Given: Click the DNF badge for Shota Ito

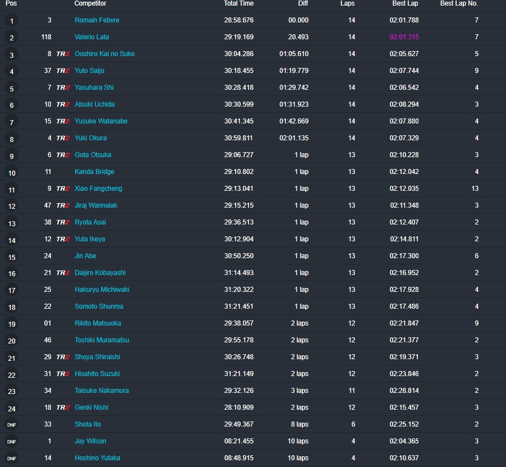Looking at the screenshot, I should click(x=11, y=425).
